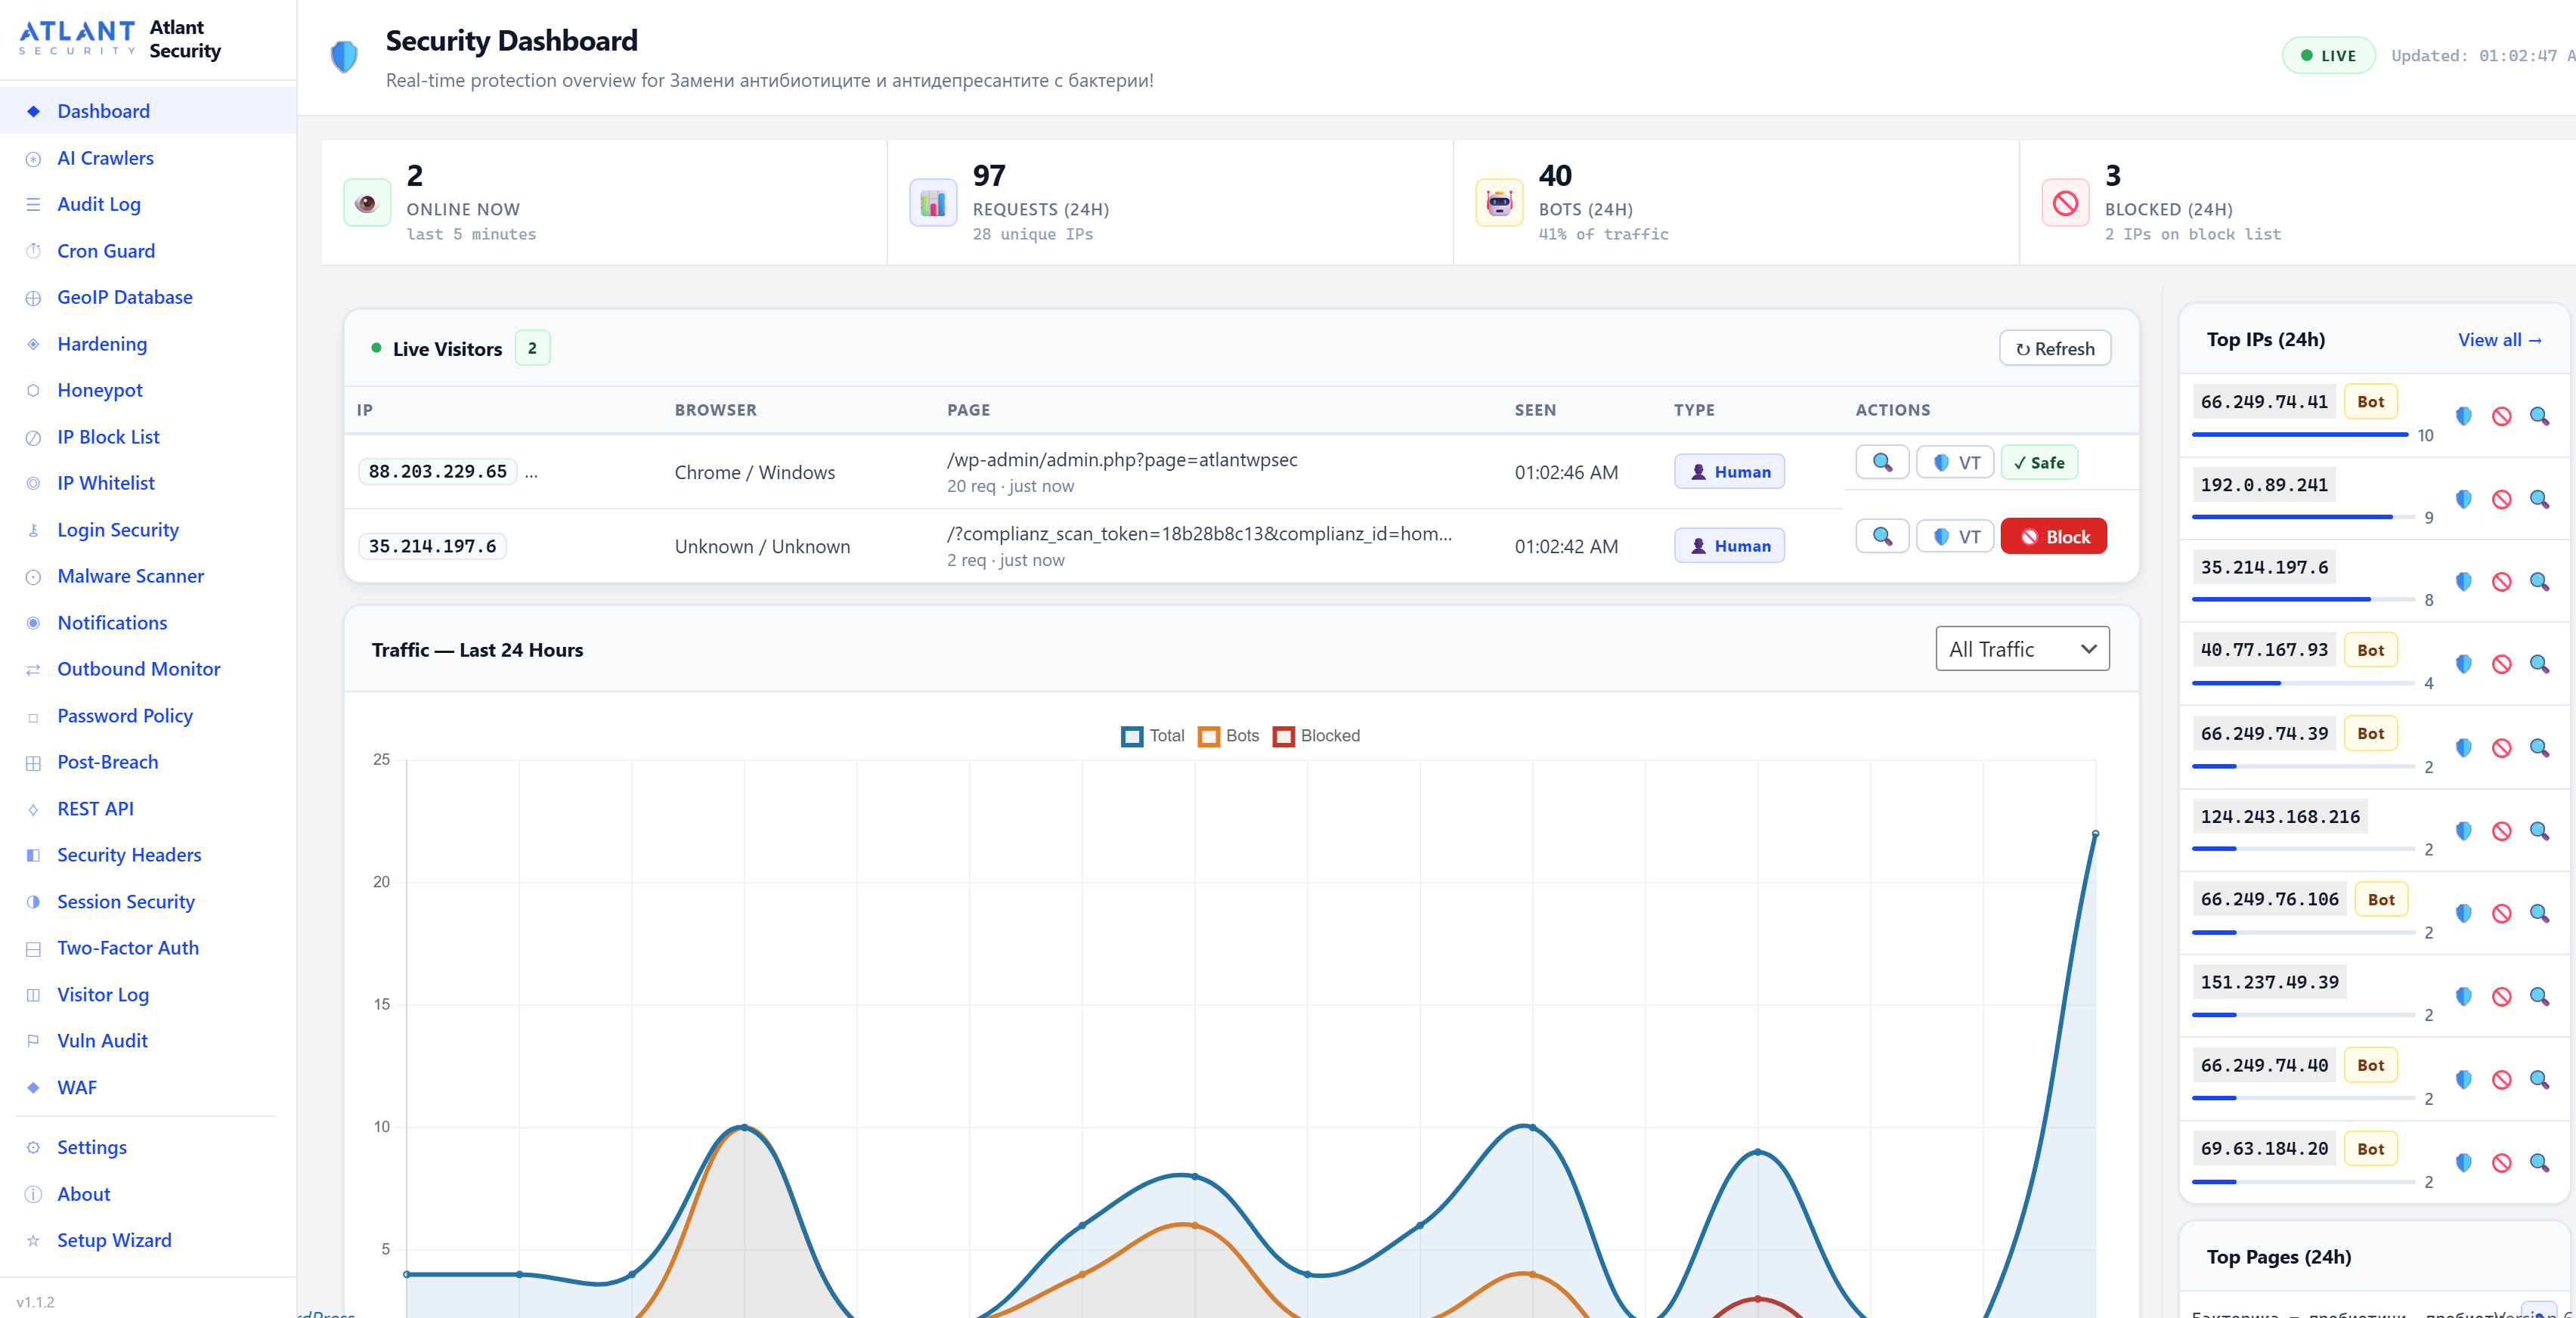Block icon for 192.0.89.241
Image resolution: width=2576 pixels, height=1318 pixels.
point(2501,499)
